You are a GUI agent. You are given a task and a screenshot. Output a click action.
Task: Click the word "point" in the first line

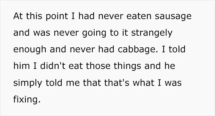coord(57,17)
